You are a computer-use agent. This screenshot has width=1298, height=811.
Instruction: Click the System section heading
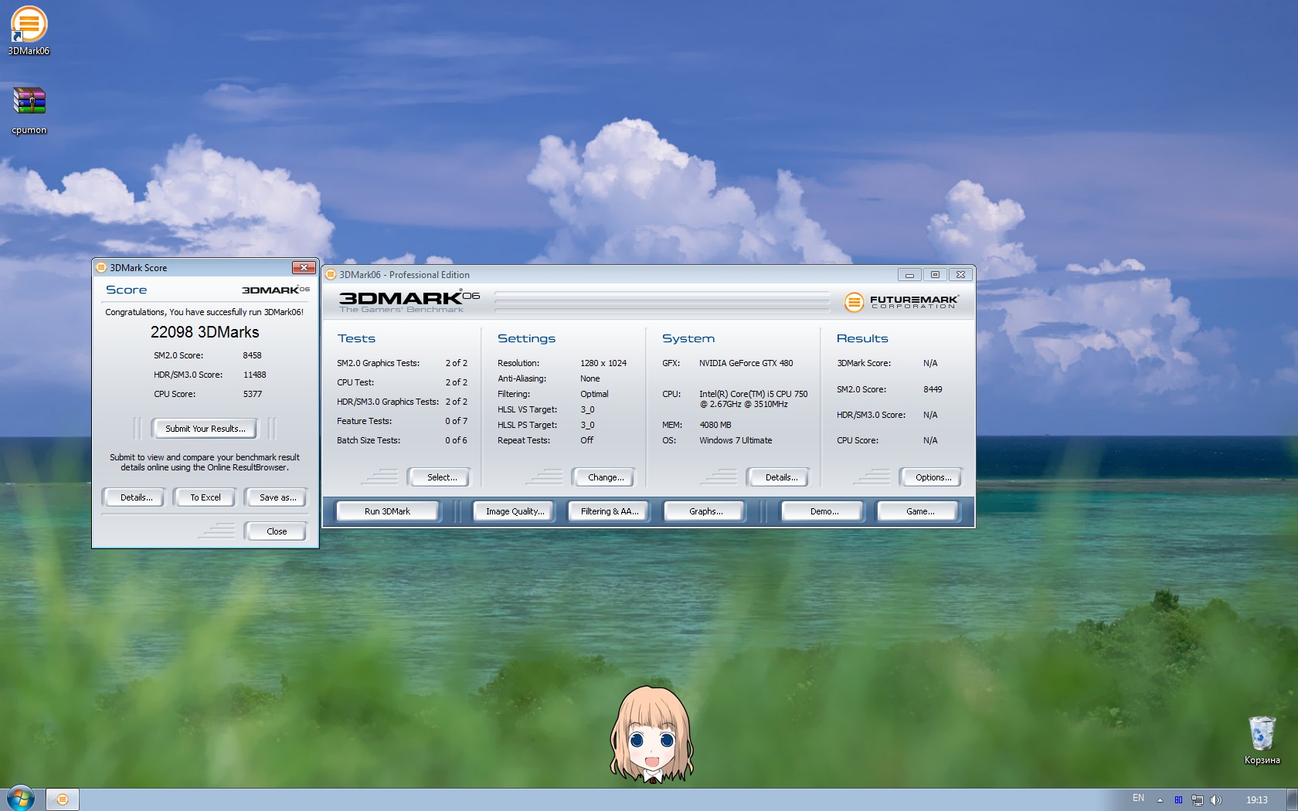[688, 338]
